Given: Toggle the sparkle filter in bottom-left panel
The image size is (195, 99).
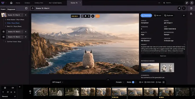Looking at the screenshot, I should pos(15,92).
